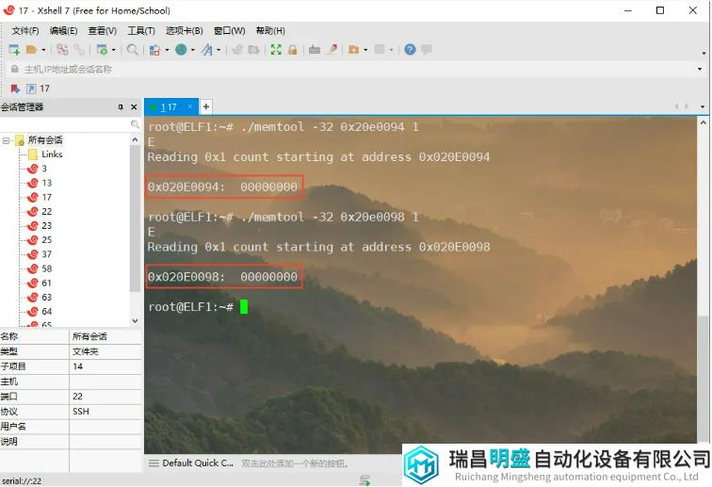Open dropdown arrow beside Font icon

coord(218,50)
